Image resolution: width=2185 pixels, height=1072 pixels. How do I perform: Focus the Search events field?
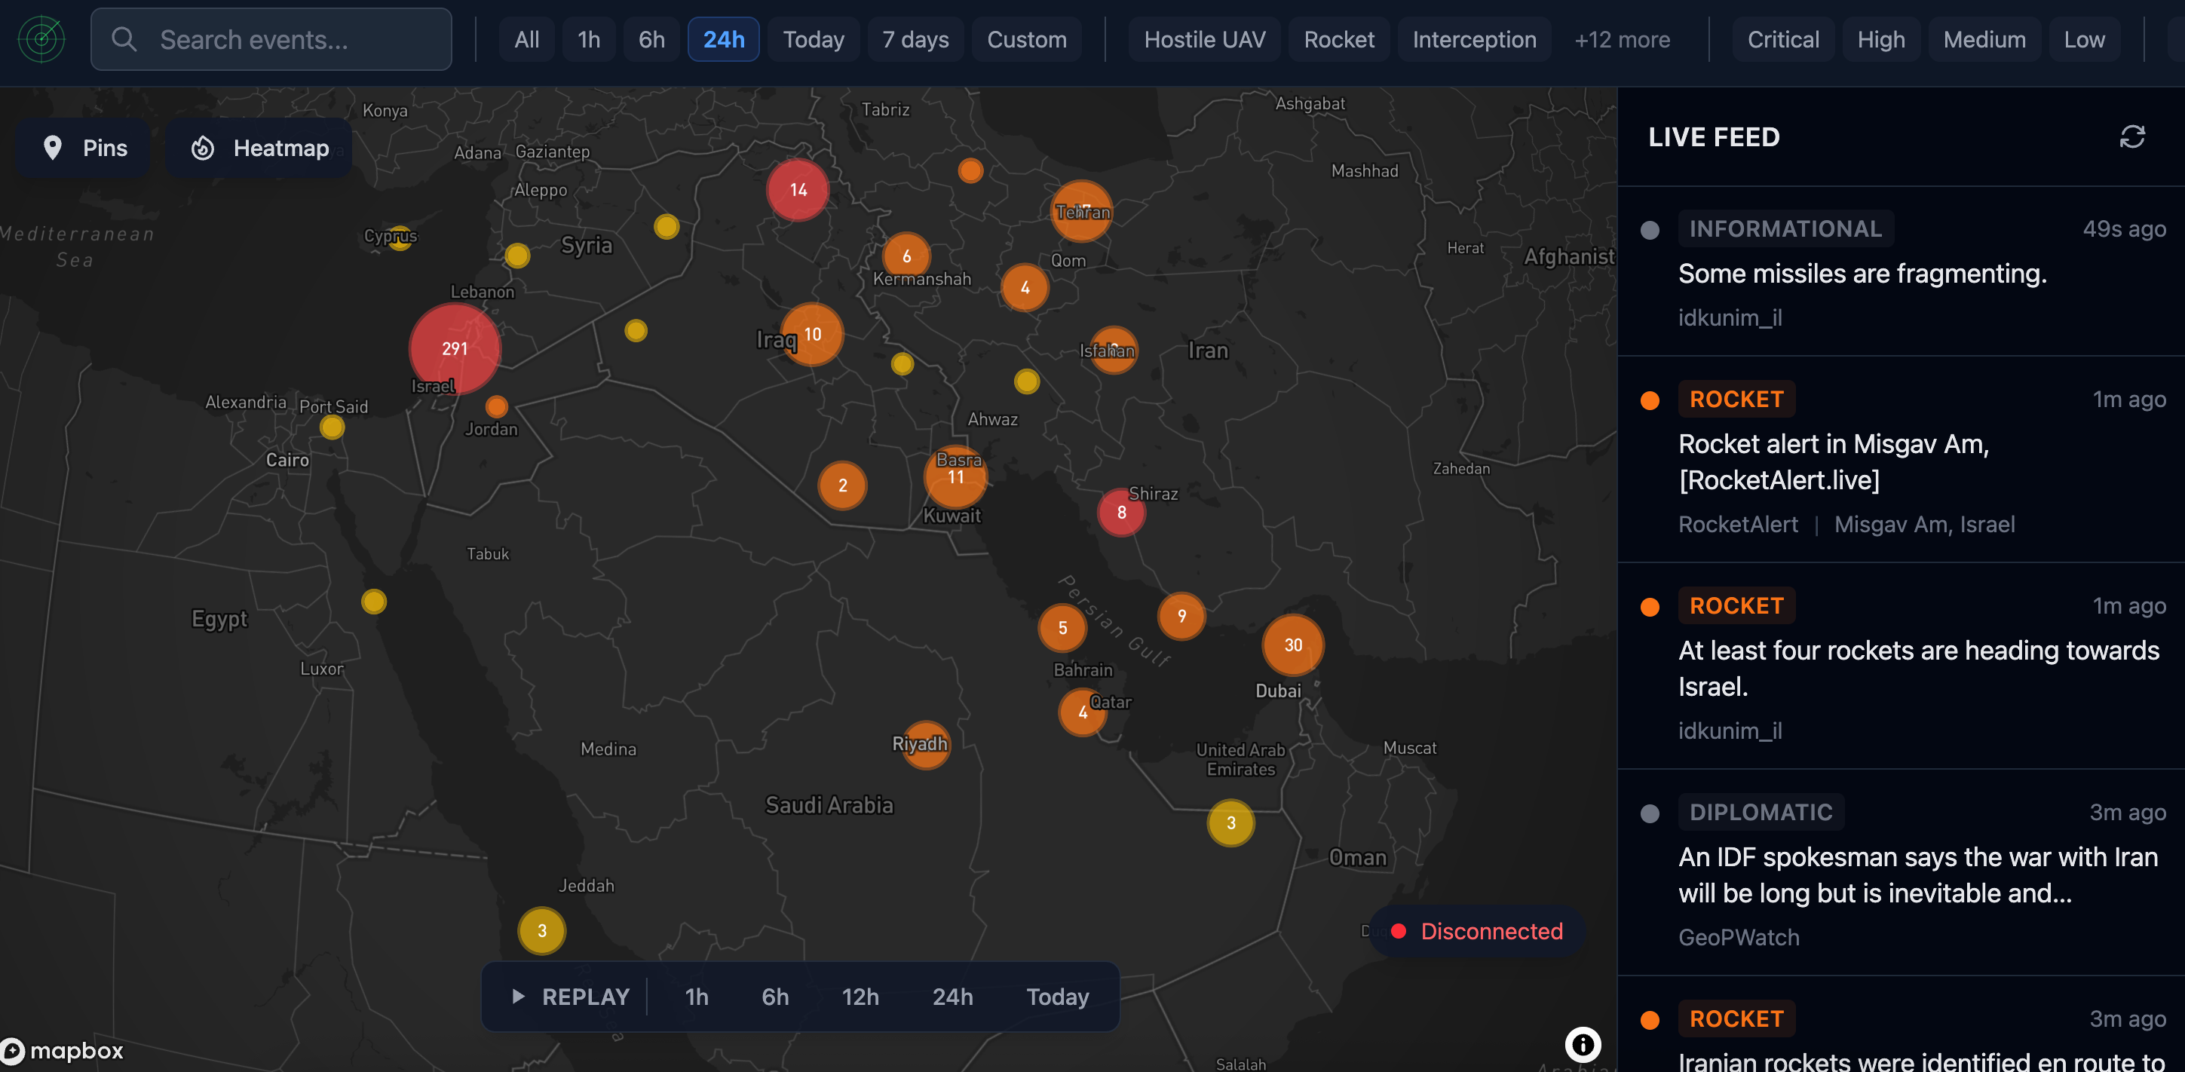point(271,40)
